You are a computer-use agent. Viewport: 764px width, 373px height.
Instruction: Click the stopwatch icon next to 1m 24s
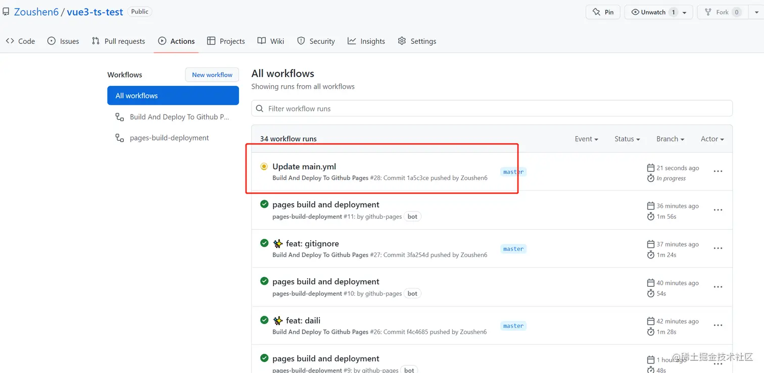[x=651, y=255]
